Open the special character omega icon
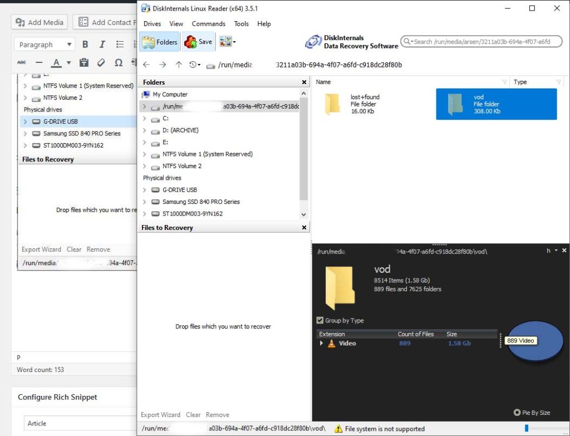Viewport: 570px width, 436px height. pos(119,63)
